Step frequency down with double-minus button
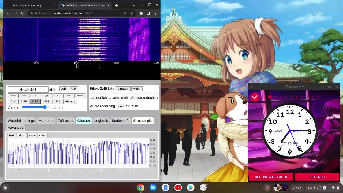Viewport: 343px width, 193px height. (x=24, y=96)
